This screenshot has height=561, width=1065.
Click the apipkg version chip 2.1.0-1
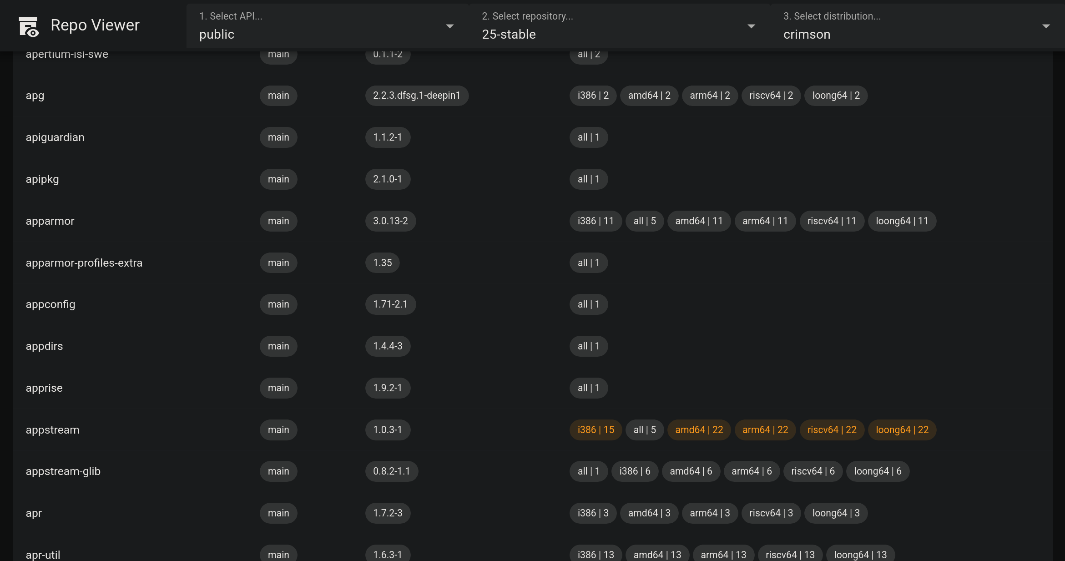[388, 179]
